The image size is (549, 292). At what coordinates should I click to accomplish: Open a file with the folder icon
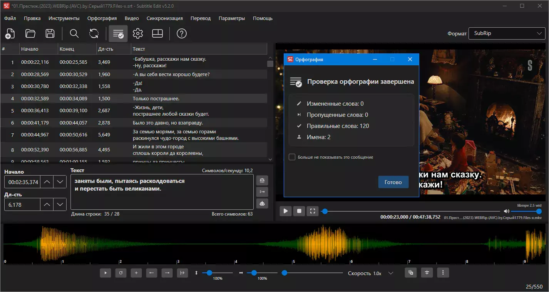click(30, 33)
